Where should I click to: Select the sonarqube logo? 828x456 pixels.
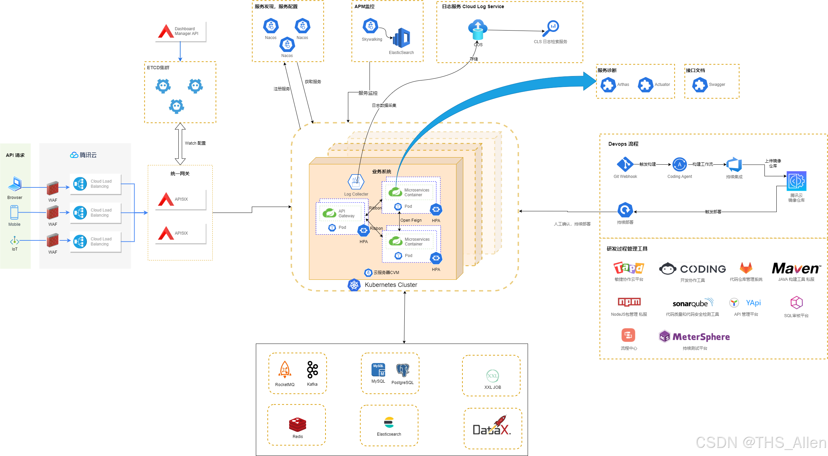692,303
